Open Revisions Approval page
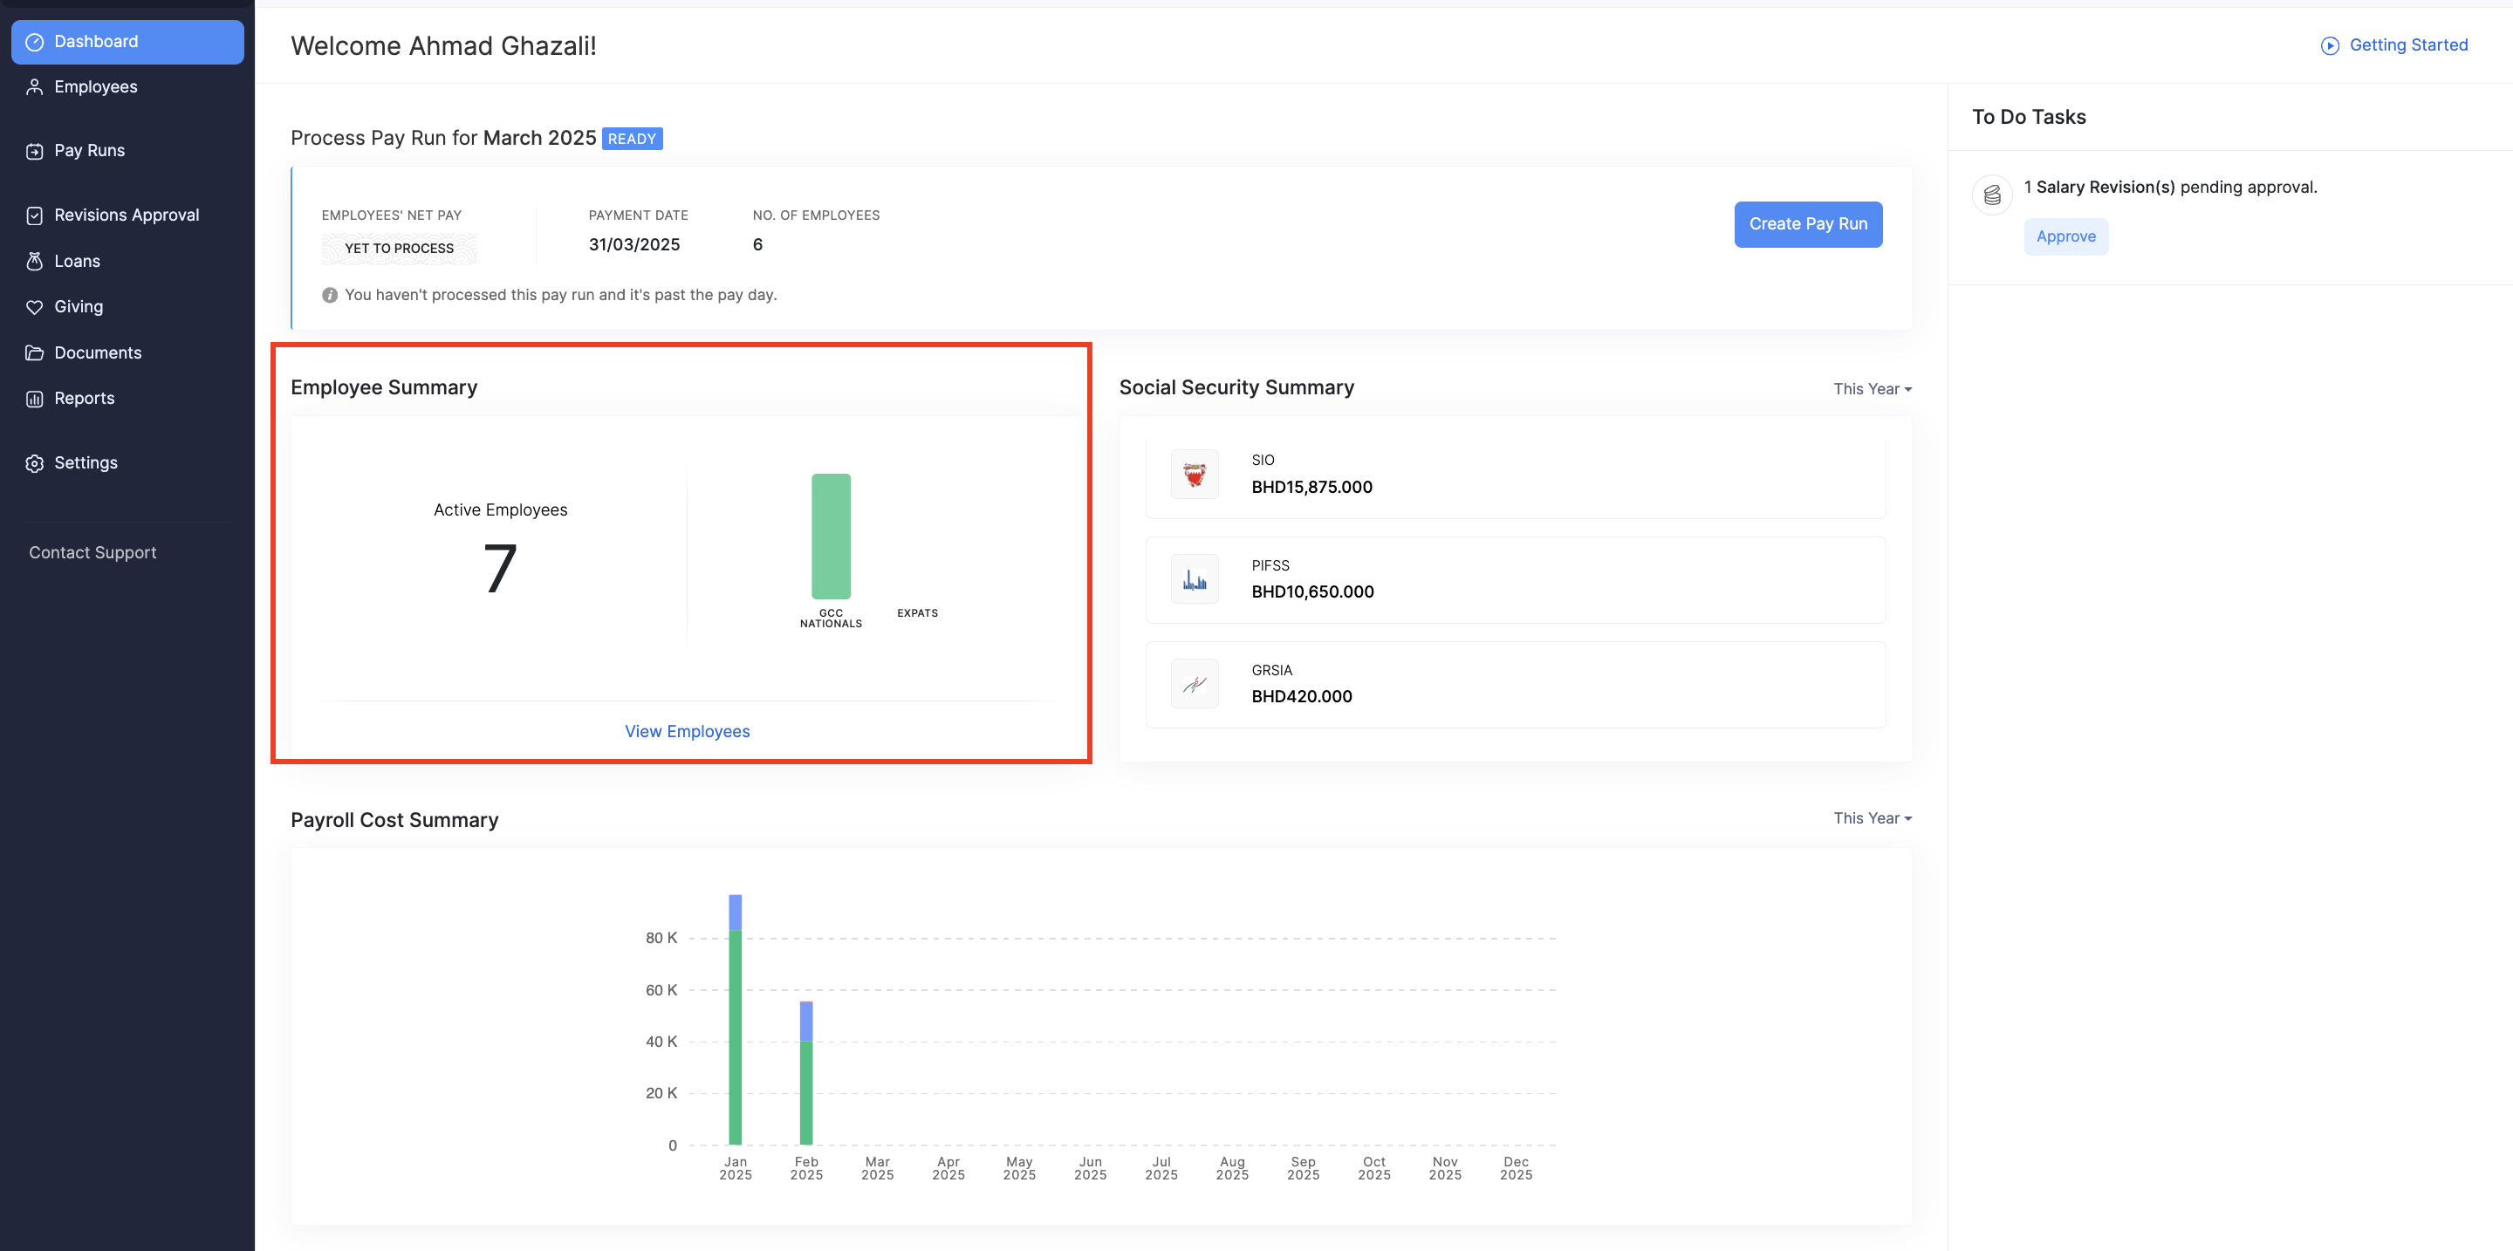2513x1251 pixels. click(126, 215)
